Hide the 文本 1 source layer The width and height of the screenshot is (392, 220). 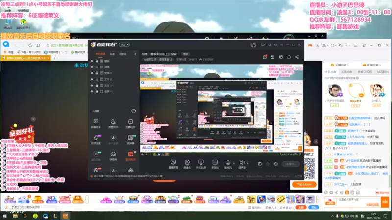[x=92, y=85]
